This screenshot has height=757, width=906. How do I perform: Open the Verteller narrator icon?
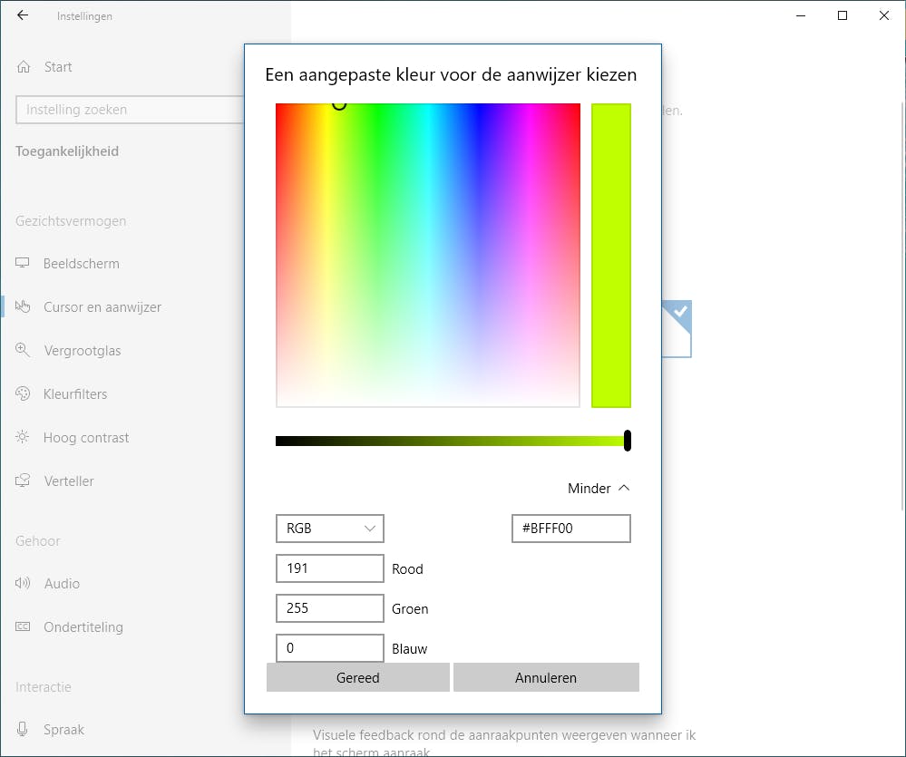[23, 480]
